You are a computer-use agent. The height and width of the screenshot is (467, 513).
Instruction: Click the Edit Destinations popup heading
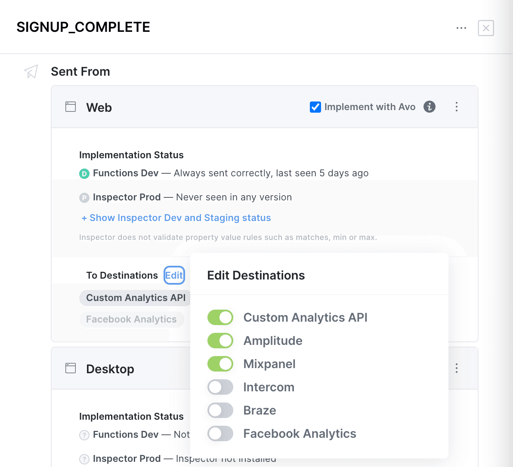(x=256, y=276)
